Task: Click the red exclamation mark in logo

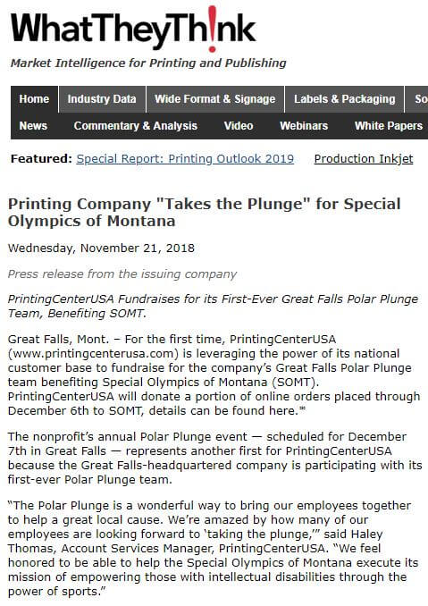Action: pos(212,29)
